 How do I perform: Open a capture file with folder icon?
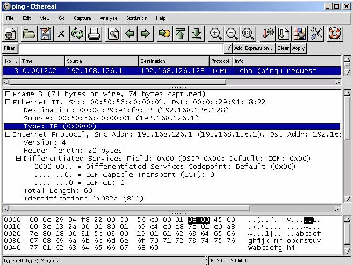[x=29, y=34]
